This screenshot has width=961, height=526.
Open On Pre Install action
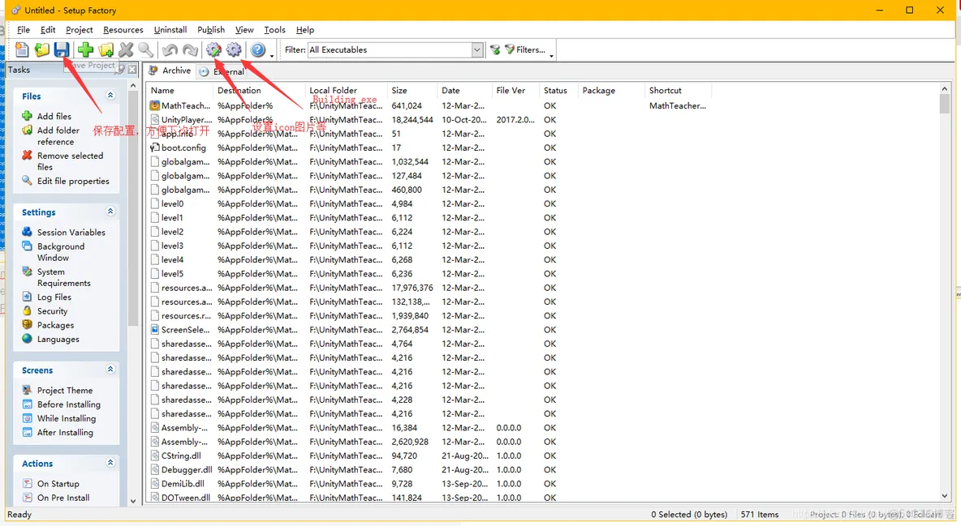click(x=56, y=498)
